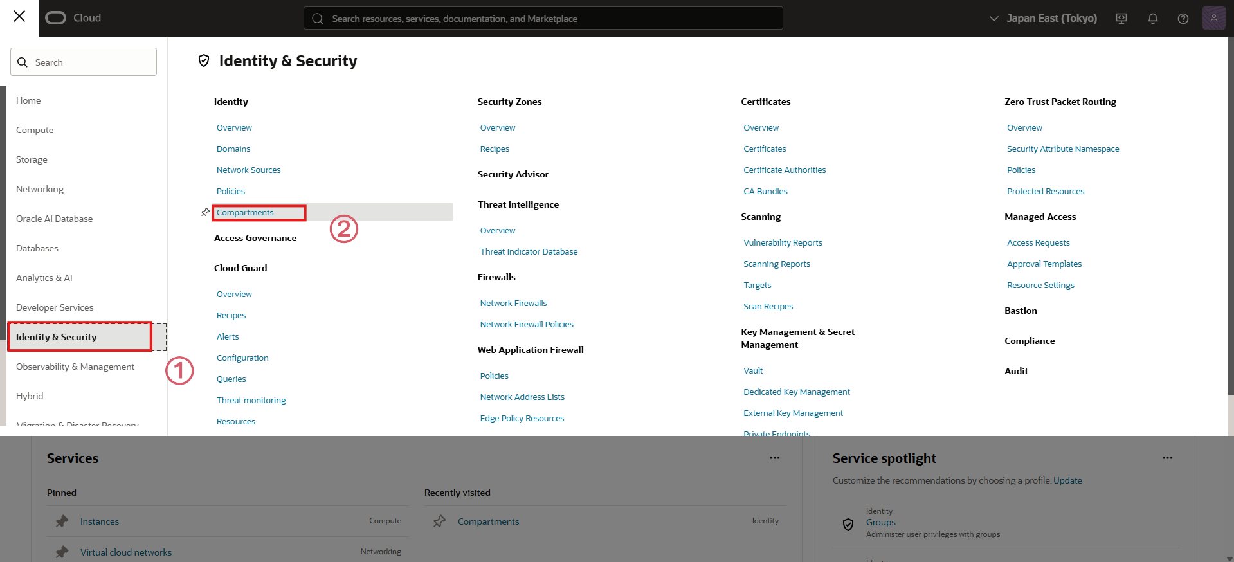The width and height of the screenshot is (1234, 562).
Task: Open the notifications bell icon
Action: (1153, 19)
